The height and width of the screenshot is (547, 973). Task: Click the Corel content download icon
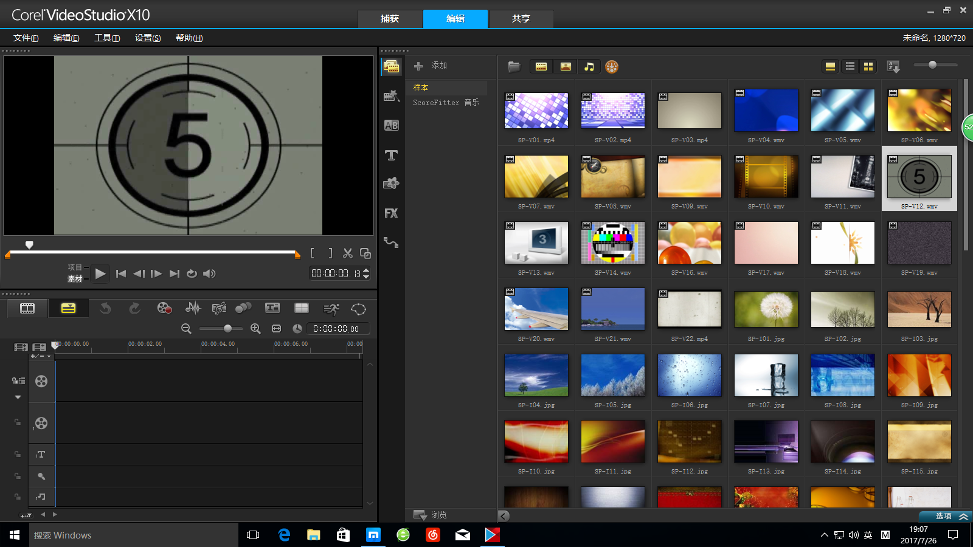(x=612, y=67)
